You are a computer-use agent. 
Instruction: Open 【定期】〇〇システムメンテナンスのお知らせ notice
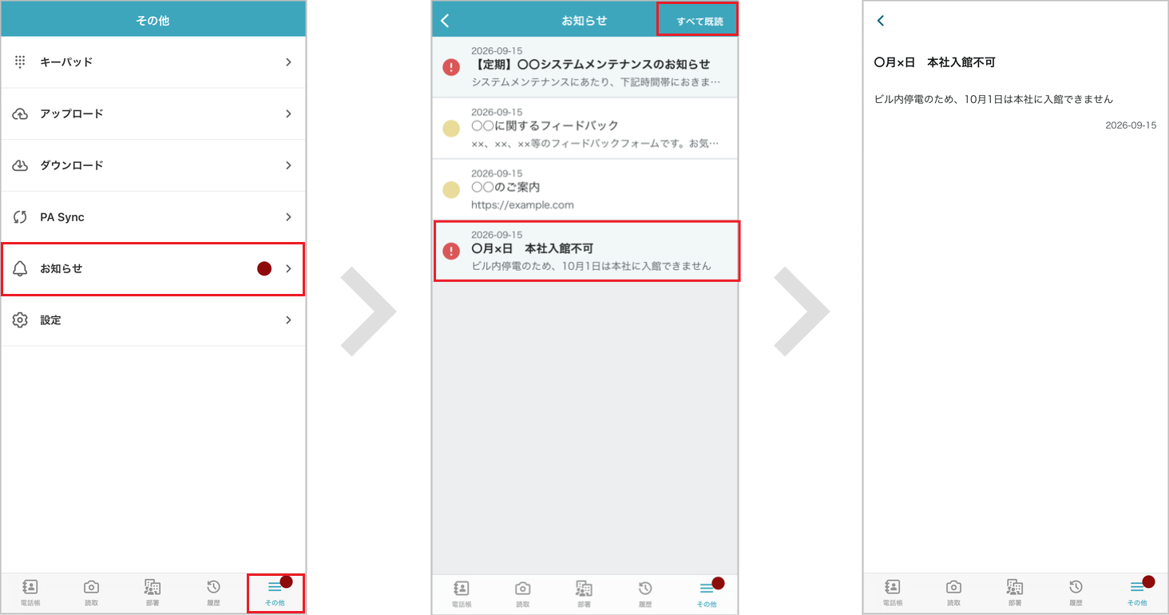[x=585, y=67]
